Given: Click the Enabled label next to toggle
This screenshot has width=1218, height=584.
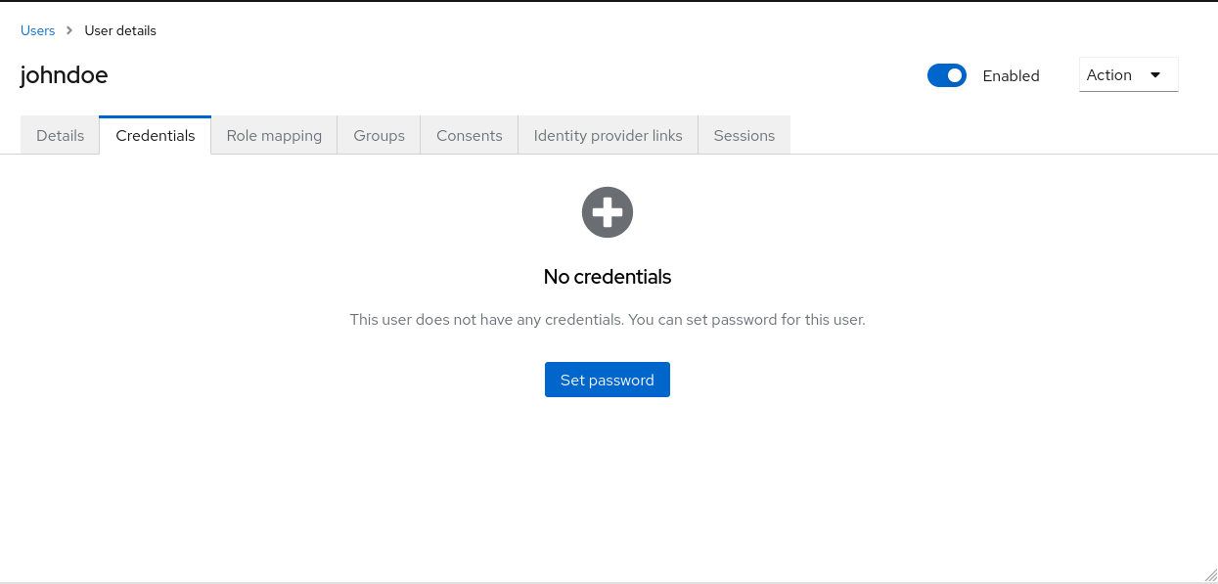Looking at the screenshot, I should tap(1011, 75).
